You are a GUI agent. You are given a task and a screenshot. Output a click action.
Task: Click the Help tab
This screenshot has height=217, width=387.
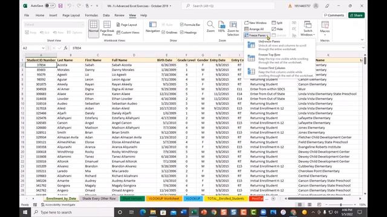144,15
